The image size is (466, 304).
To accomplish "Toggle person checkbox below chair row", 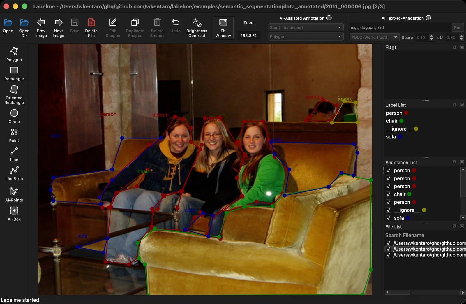I will (x=388, y=202).
